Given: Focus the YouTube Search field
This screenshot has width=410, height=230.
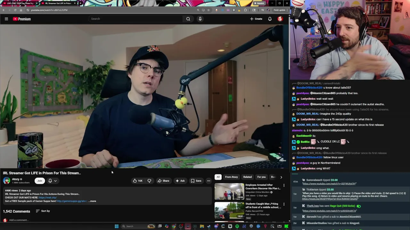Looking at the screenshot, I should coord(136,19).
